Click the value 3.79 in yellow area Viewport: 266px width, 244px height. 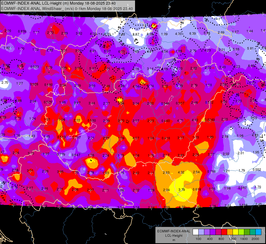[x=181, y=190]
